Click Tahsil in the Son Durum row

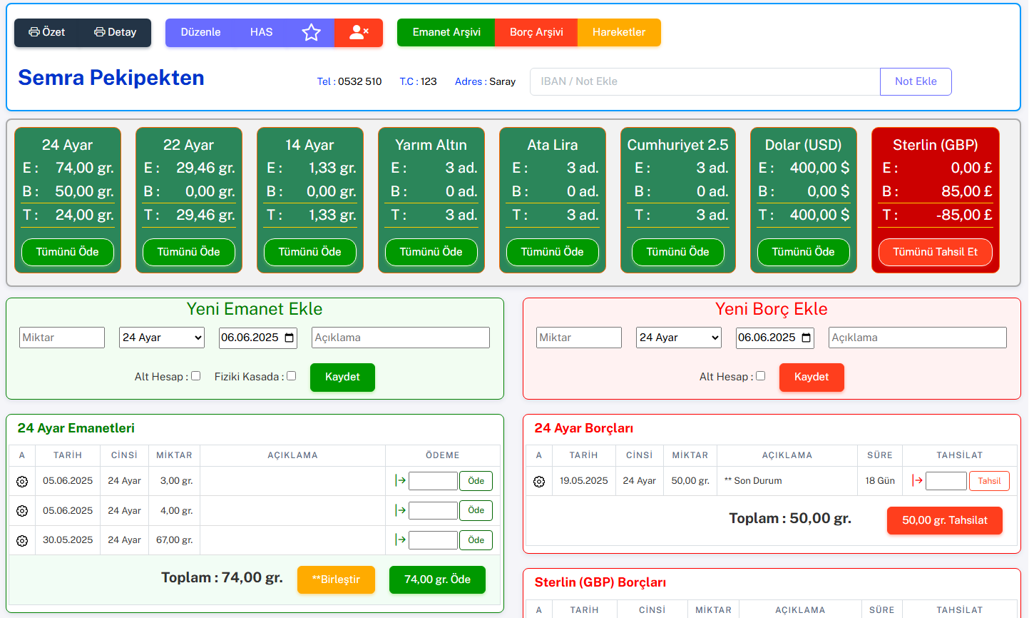989,481
